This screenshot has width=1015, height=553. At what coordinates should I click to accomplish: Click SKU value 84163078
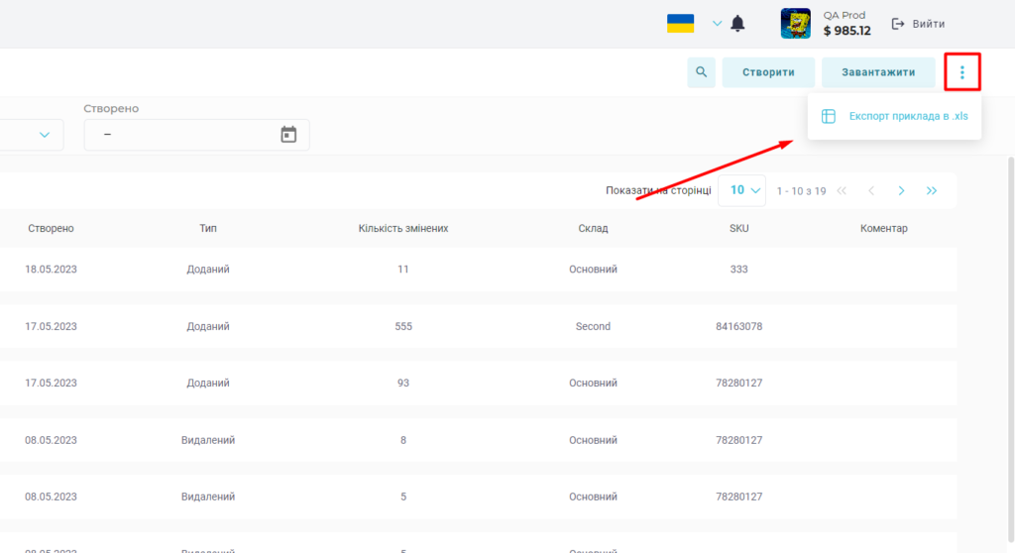[738, 326]
